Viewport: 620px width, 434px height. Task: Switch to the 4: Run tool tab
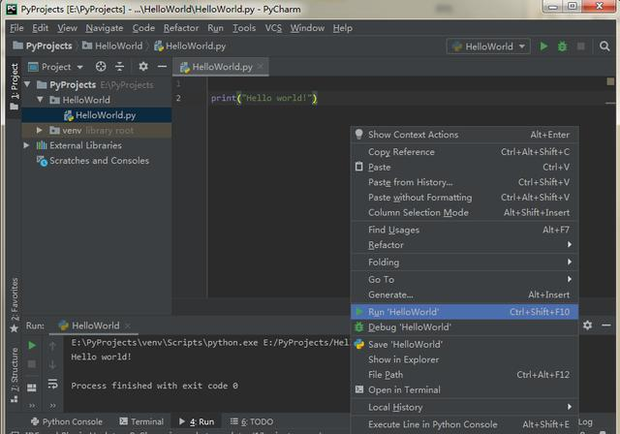197,421
